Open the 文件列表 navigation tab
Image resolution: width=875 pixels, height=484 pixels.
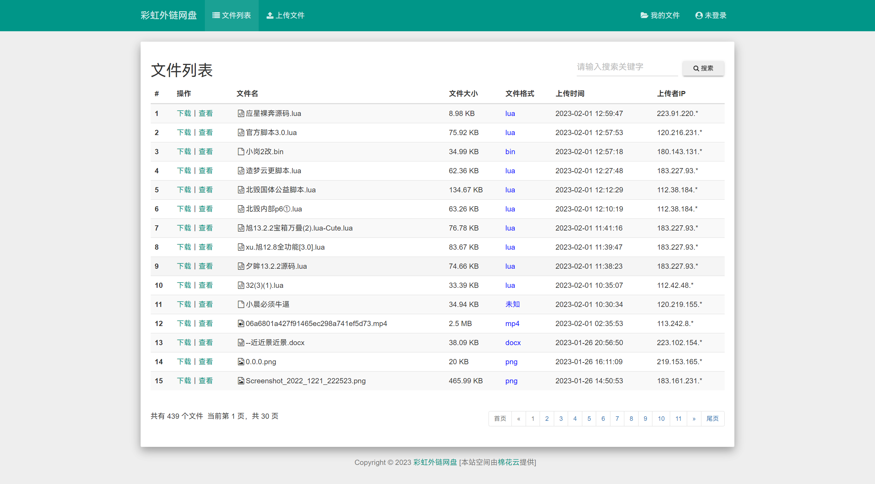click(232, 16)
